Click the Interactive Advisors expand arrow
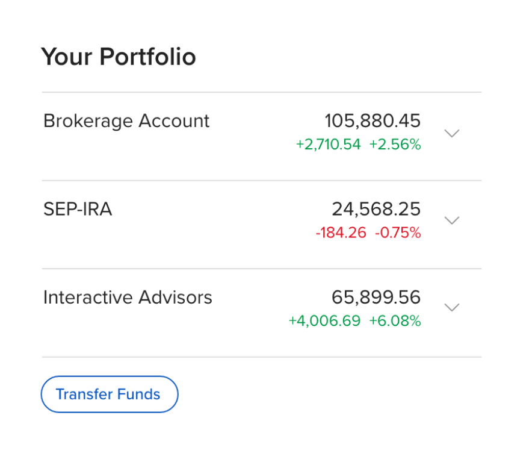532x471 pixels. pos(452,308)
